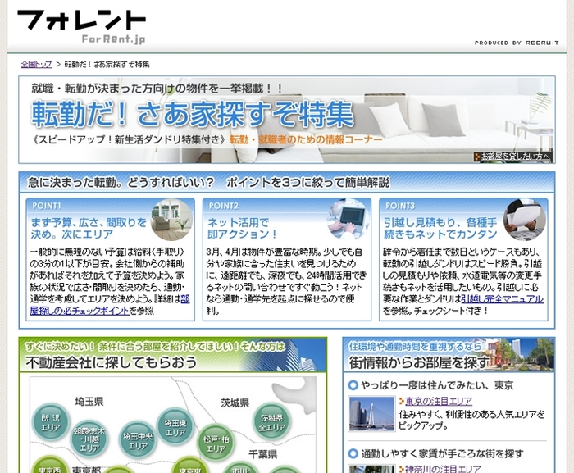Open 引越し完全マニュアル link

(x=502, y=299)
